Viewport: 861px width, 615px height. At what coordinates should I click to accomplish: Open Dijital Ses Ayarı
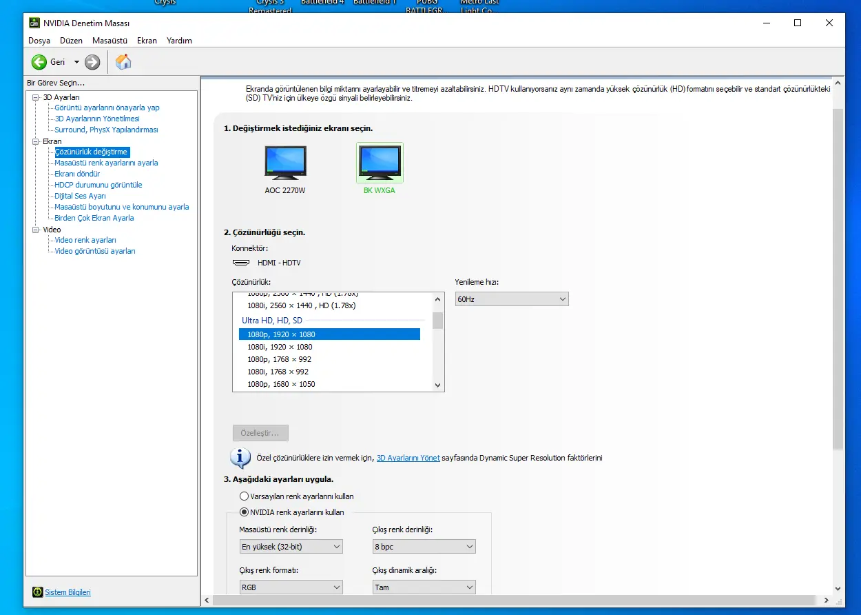80,196
